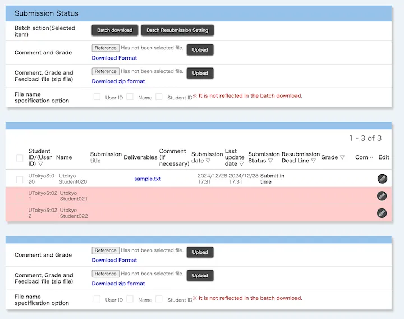Screen dimensions: 404x319
Task: Sort by Submission date column
Action: pos(208,161)
